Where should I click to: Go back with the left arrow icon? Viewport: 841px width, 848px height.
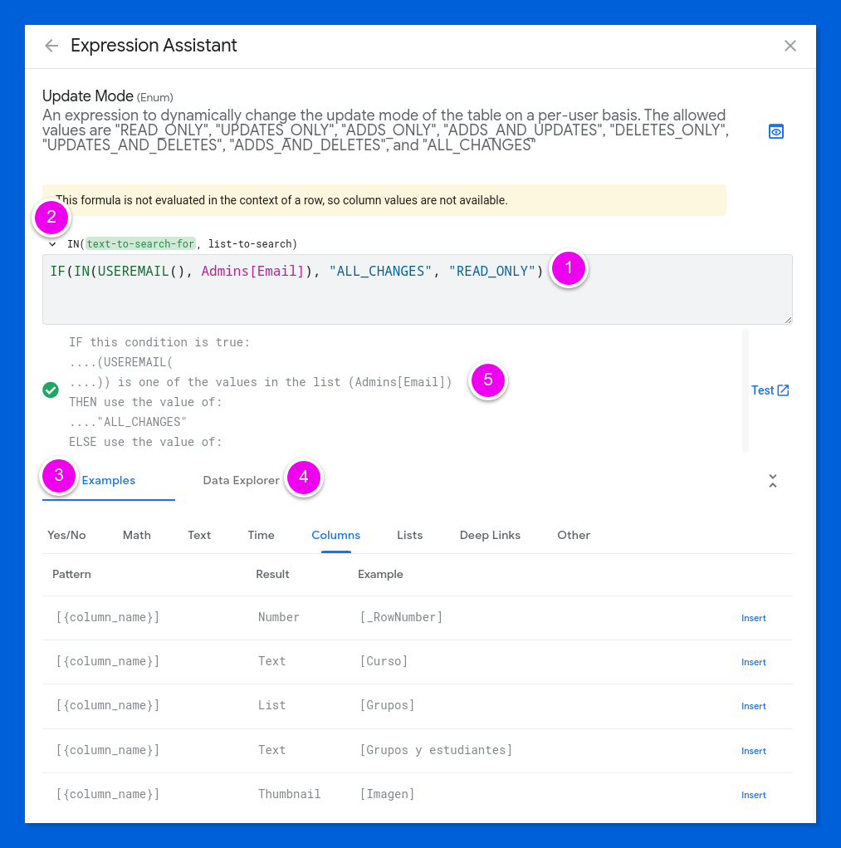point(51,46)
